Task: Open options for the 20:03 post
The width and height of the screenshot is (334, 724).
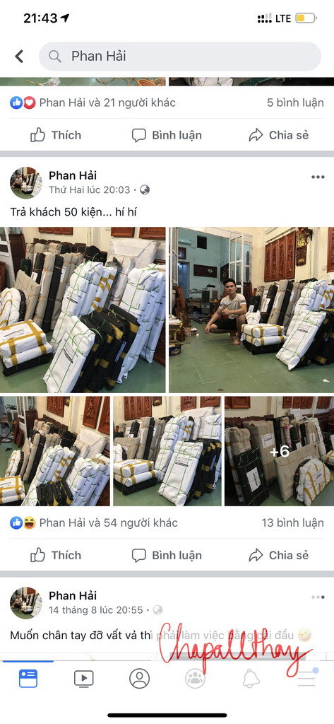Action: (x=317, y=177)
